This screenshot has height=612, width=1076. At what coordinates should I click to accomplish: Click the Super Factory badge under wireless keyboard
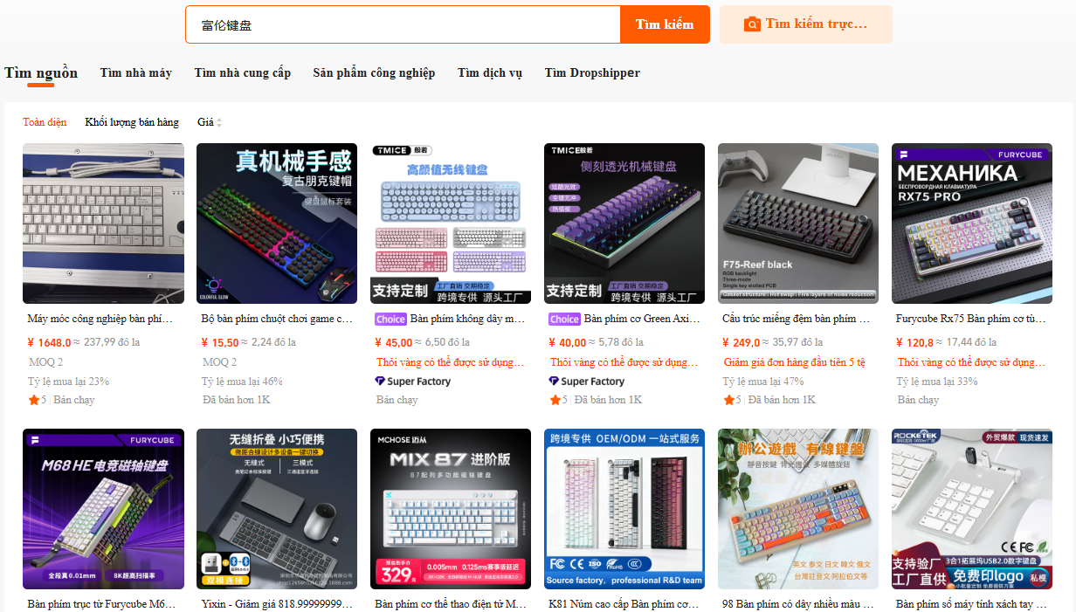coord(413,382)
